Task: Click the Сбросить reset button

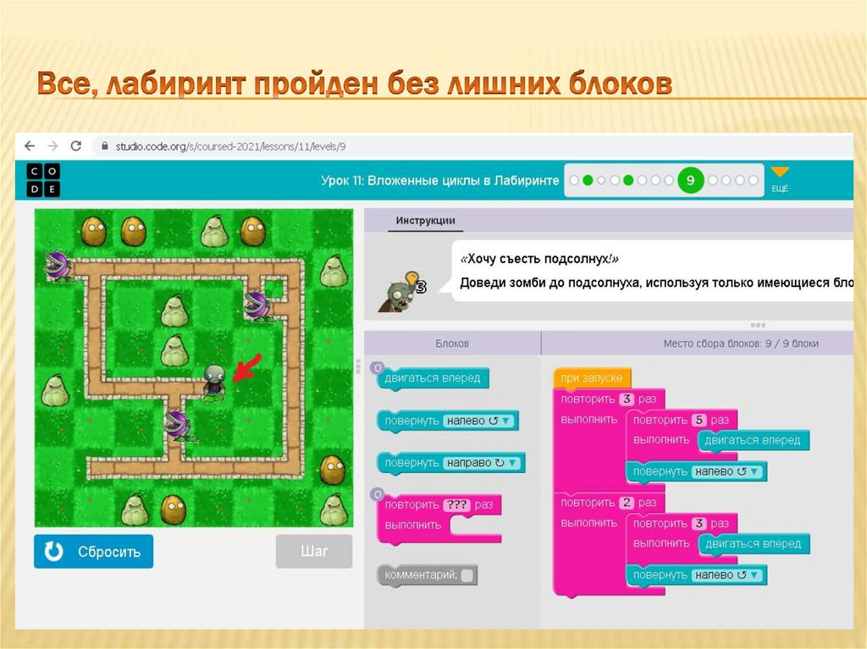Action: click(93, 551)
